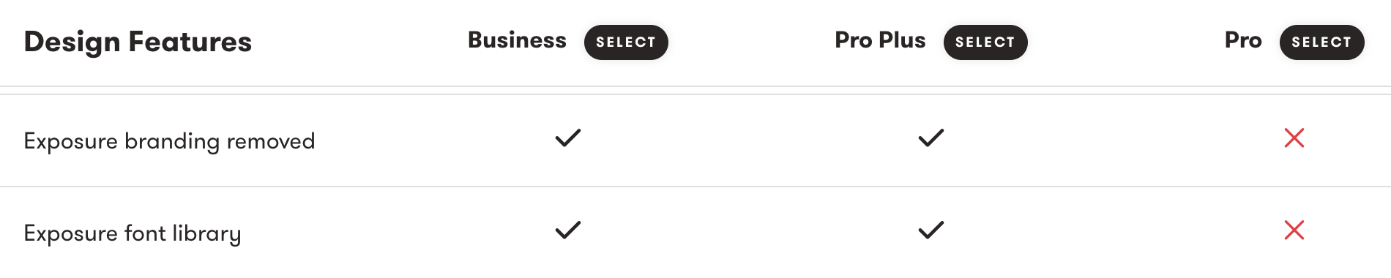Click the Business column title
Viewport: 1391px width, 278px height.
tap(517, 40)
